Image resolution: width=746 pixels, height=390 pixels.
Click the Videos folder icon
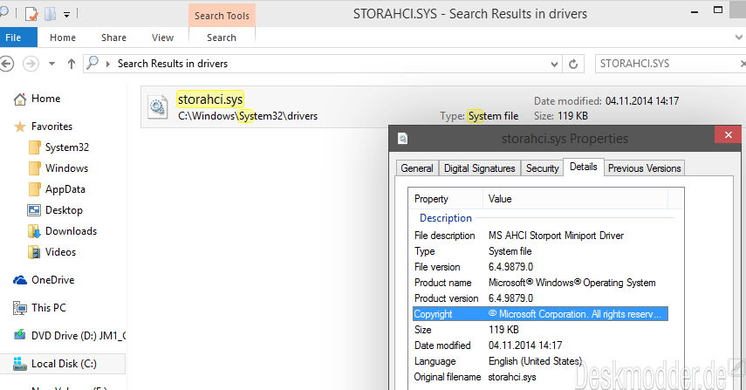pos(34,252)
